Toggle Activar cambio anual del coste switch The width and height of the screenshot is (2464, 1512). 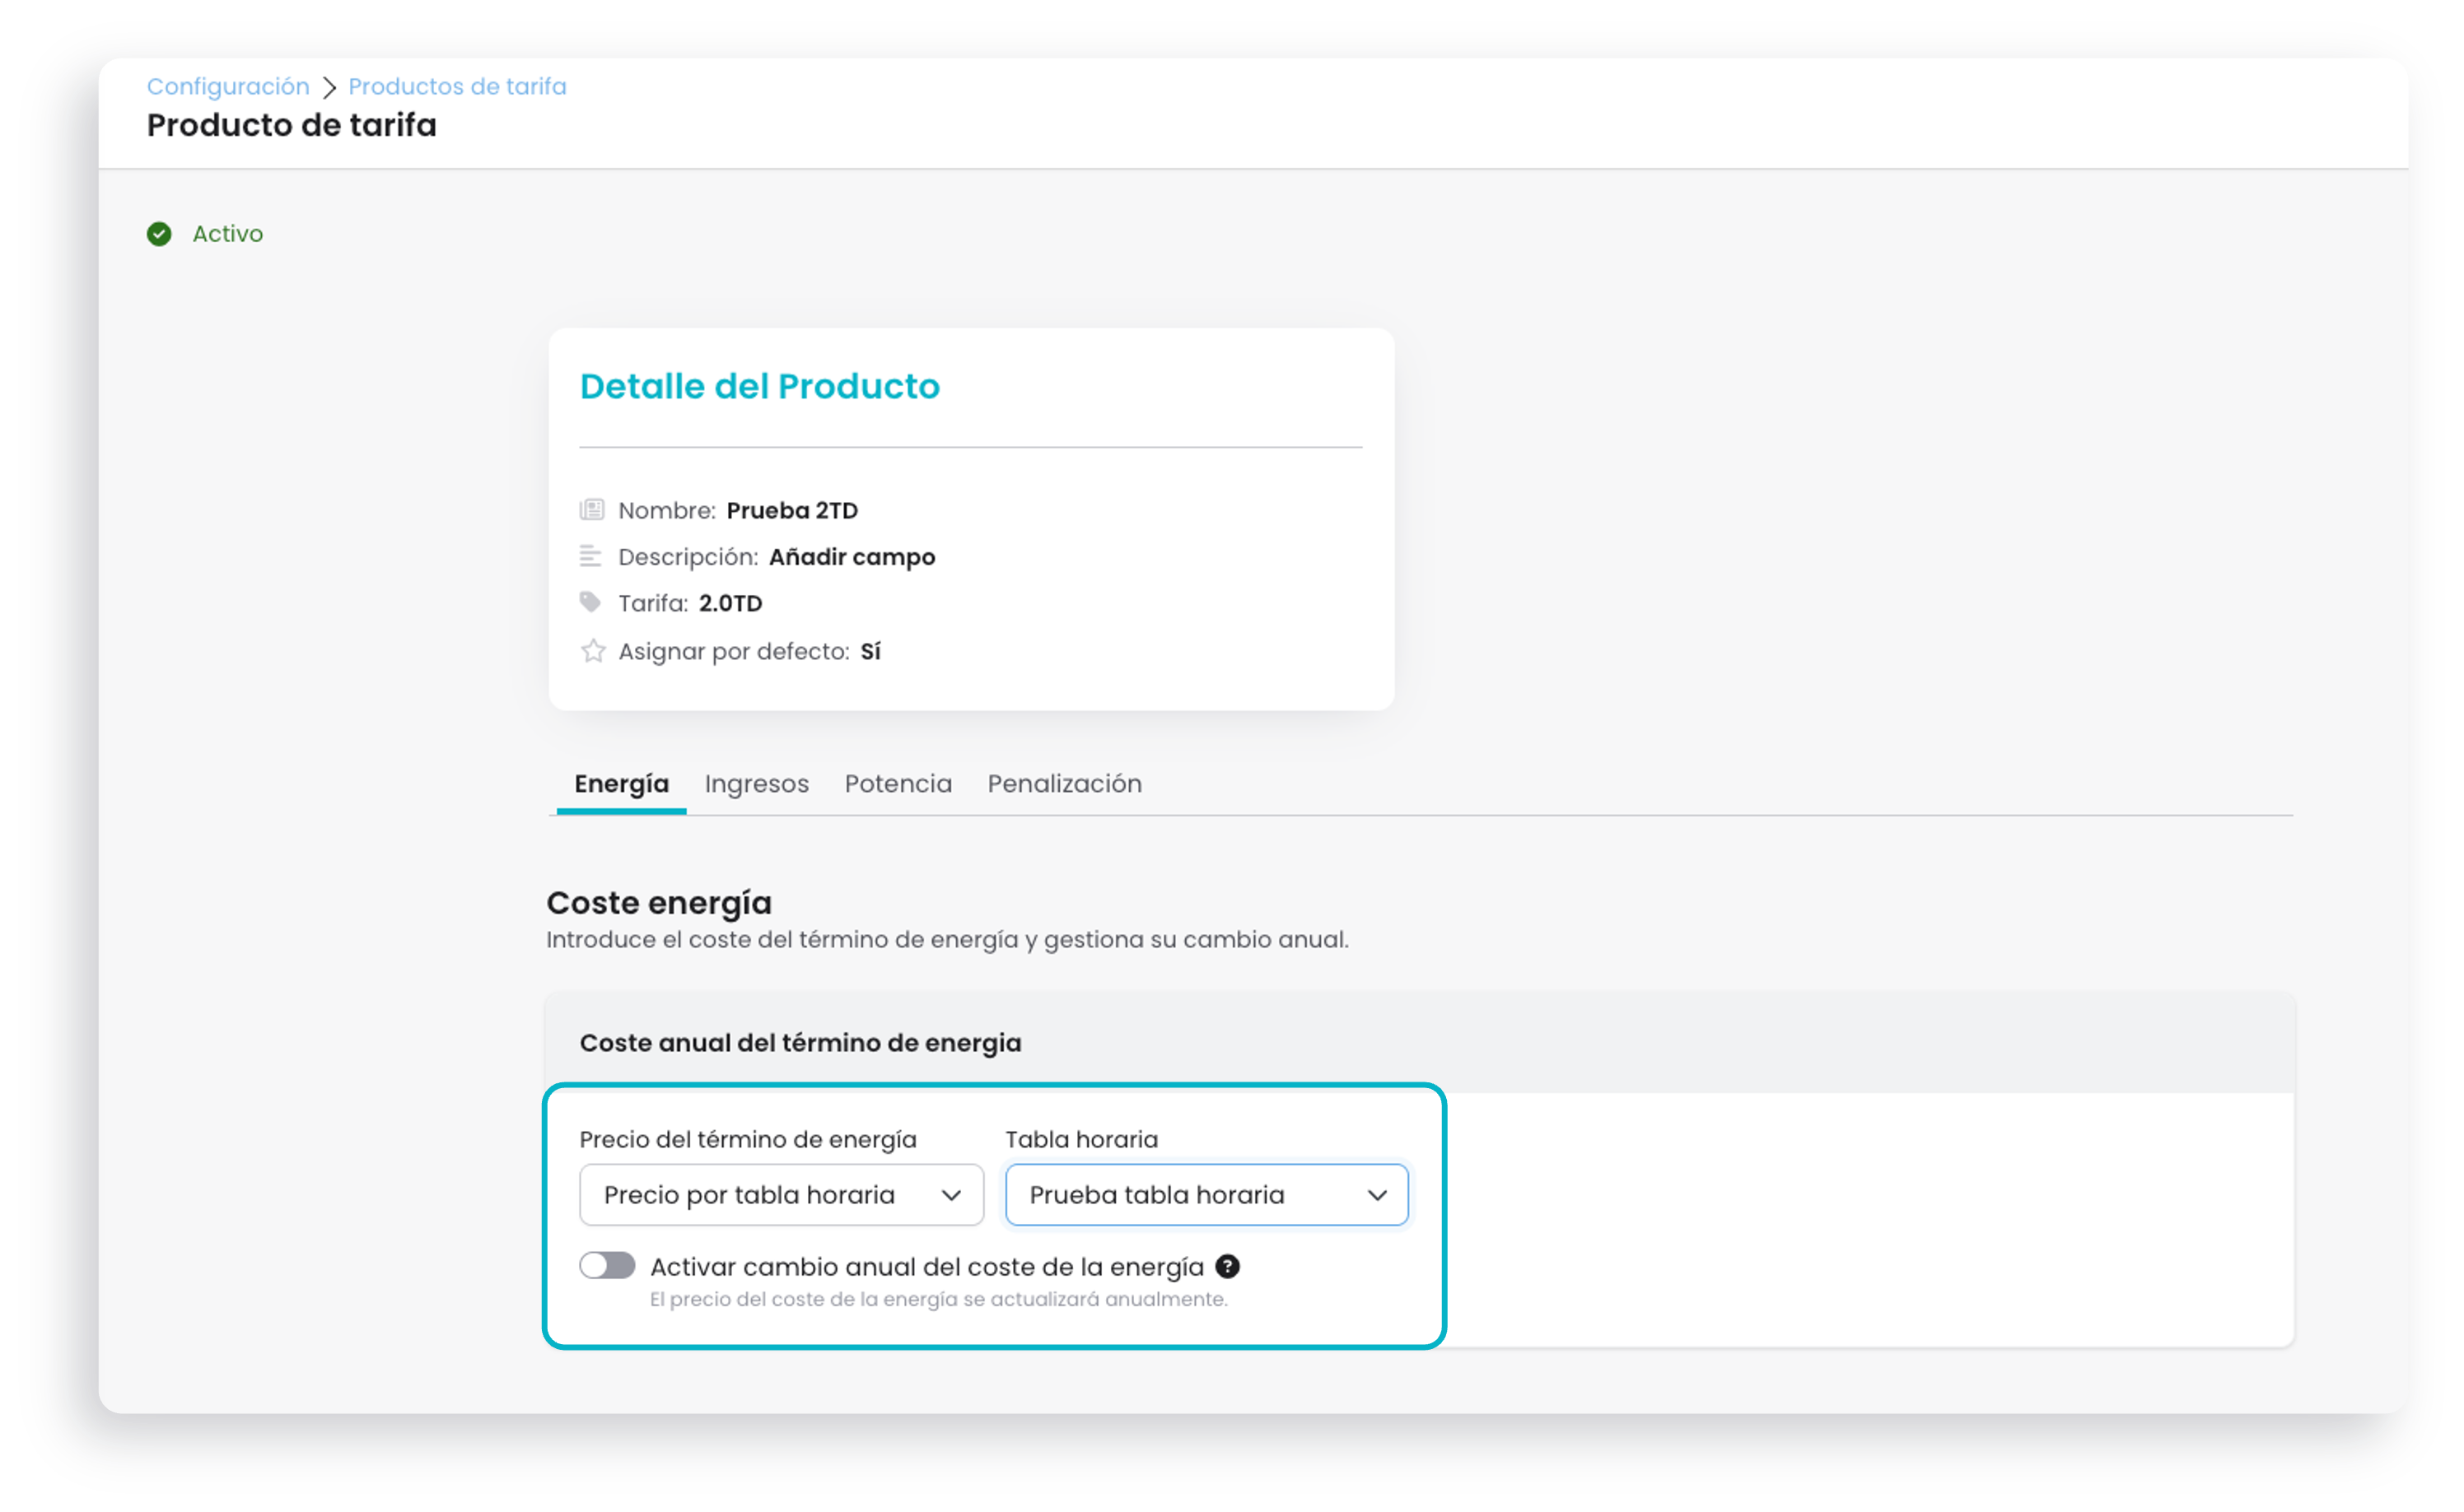point(607,1266)
